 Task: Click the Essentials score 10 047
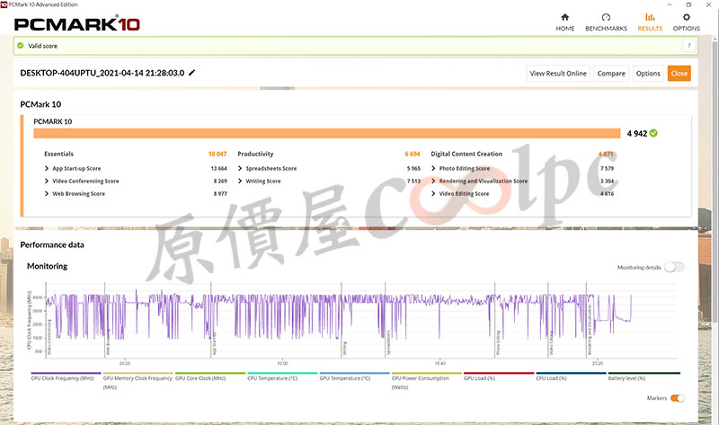click(x=217, y=154)
